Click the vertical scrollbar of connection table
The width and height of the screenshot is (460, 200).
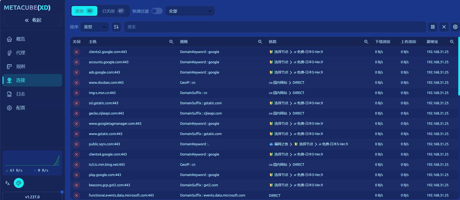click(459, 66)
